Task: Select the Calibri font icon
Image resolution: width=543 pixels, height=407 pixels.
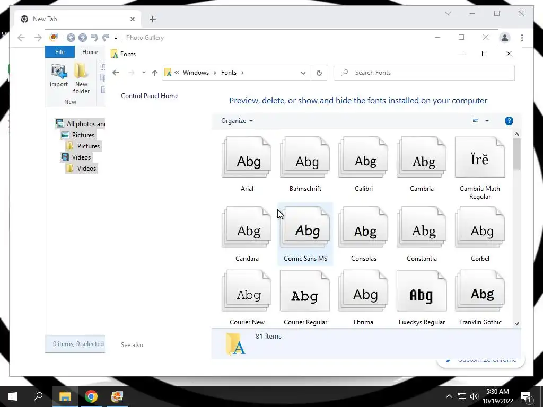Action: (363, 157)
